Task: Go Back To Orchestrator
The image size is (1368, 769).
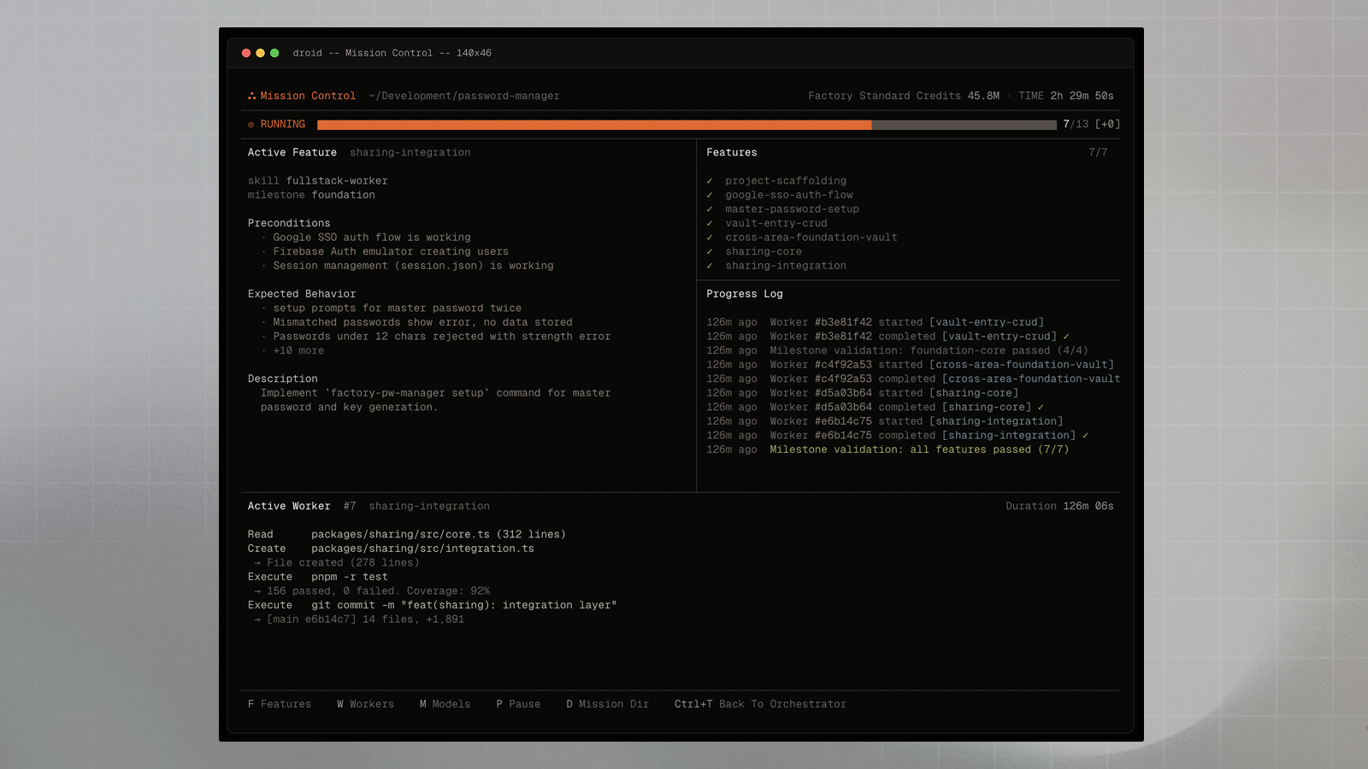Action: tap(760, 704)
